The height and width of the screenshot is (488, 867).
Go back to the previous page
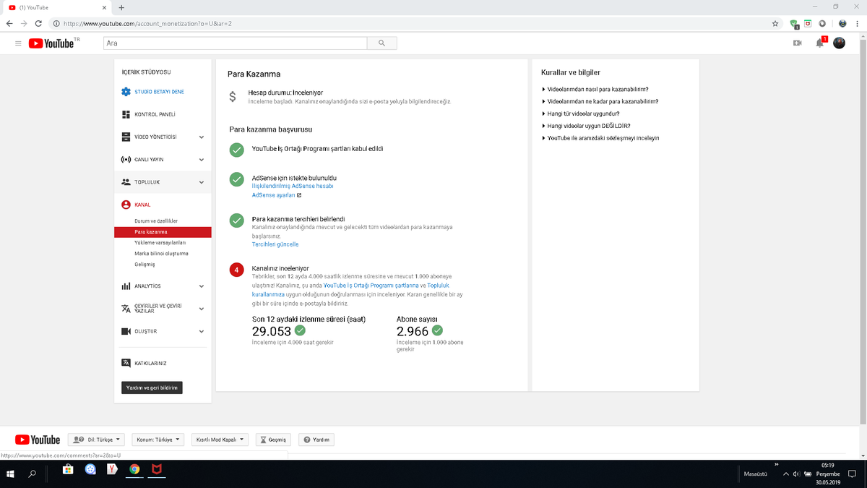(x=9, y=23)
